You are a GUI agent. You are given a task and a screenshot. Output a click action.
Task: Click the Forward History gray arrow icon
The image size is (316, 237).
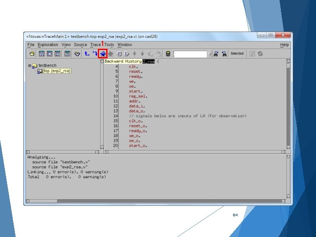click(111, 54)
